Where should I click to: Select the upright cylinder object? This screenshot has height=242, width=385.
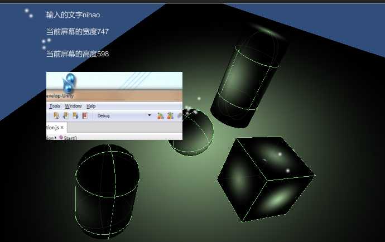pyautogui.click(x=107, y=191)
